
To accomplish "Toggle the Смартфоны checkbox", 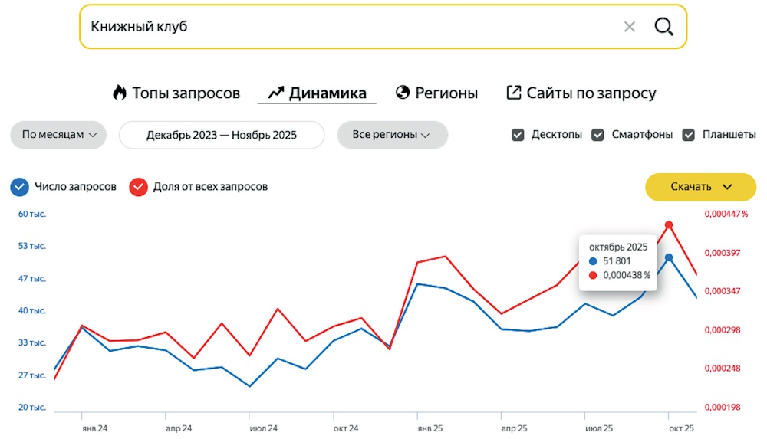I will tap(597, 135).
